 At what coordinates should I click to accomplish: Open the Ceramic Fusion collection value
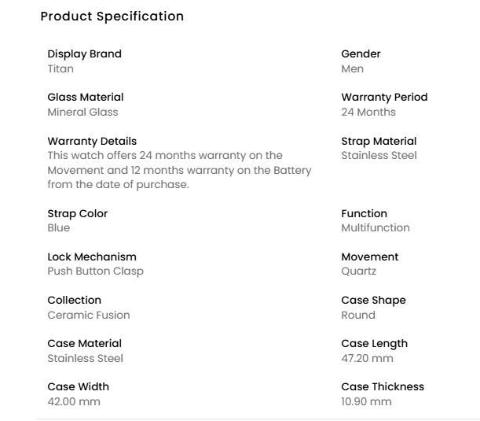[89, 315]
